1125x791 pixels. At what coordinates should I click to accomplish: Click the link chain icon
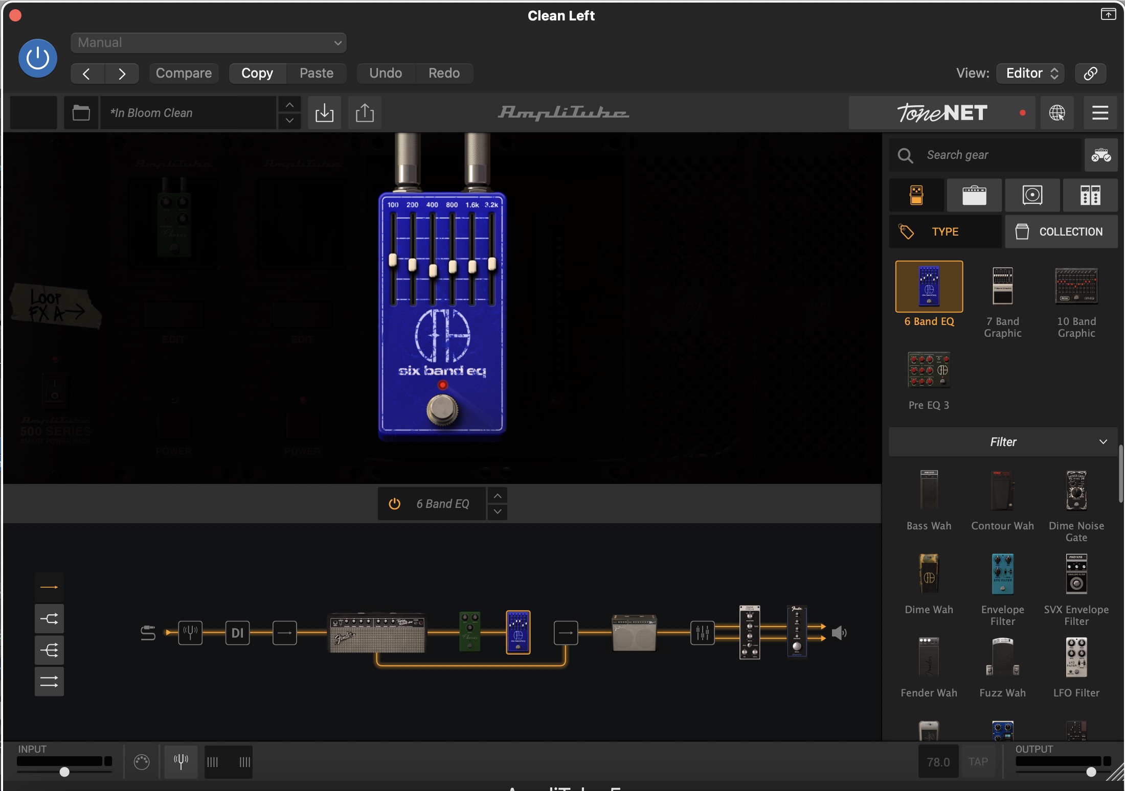click(1090, 73)
